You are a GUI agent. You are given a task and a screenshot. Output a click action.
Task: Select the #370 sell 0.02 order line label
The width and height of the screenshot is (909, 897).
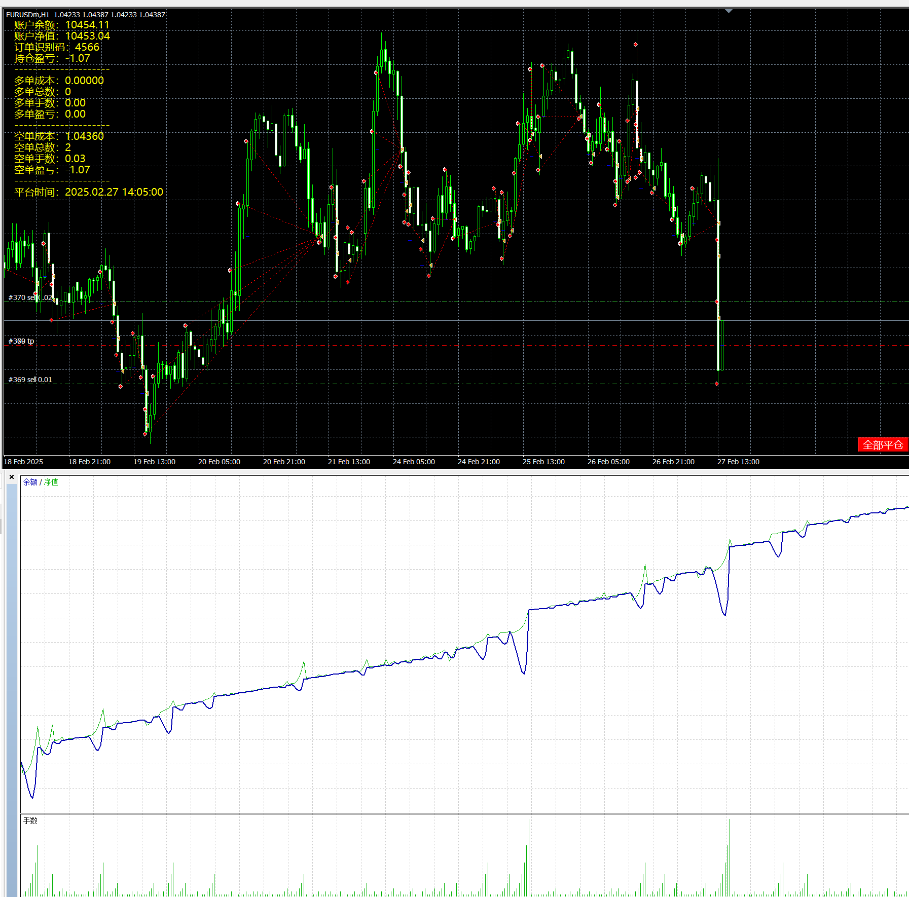[x=30, y=297]
